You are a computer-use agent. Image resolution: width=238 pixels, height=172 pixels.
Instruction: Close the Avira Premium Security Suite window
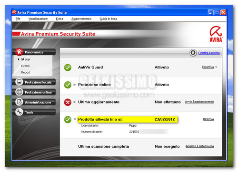pos(223,12)
